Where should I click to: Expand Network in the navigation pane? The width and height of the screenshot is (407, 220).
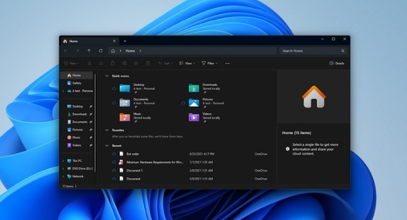[x=63, y=176]
